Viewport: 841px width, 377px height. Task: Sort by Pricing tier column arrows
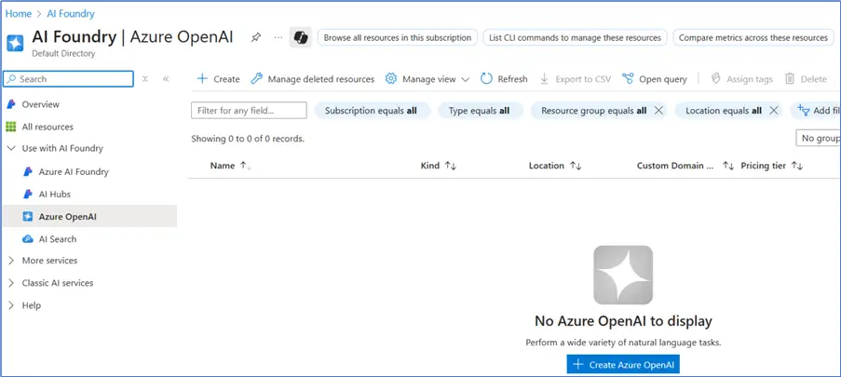pos(797,167)
